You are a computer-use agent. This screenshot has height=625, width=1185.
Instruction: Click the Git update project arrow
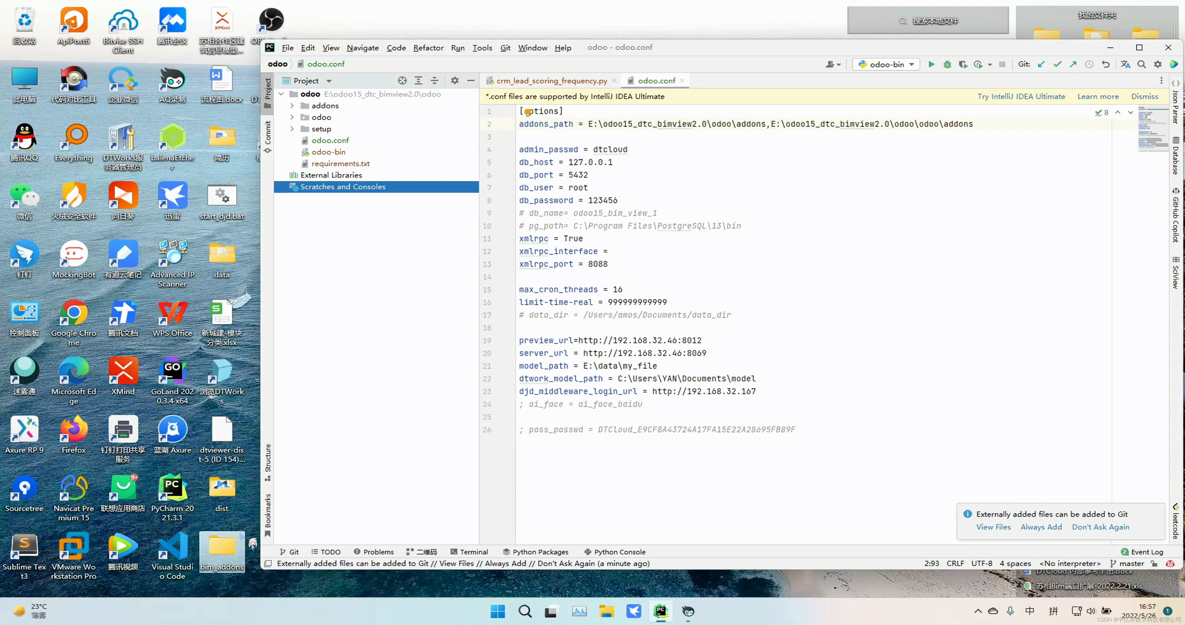pos(1042,65)
